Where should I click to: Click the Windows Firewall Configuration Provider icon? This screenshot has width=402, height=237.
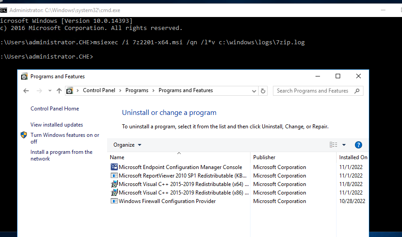click(x=114, y=201)
